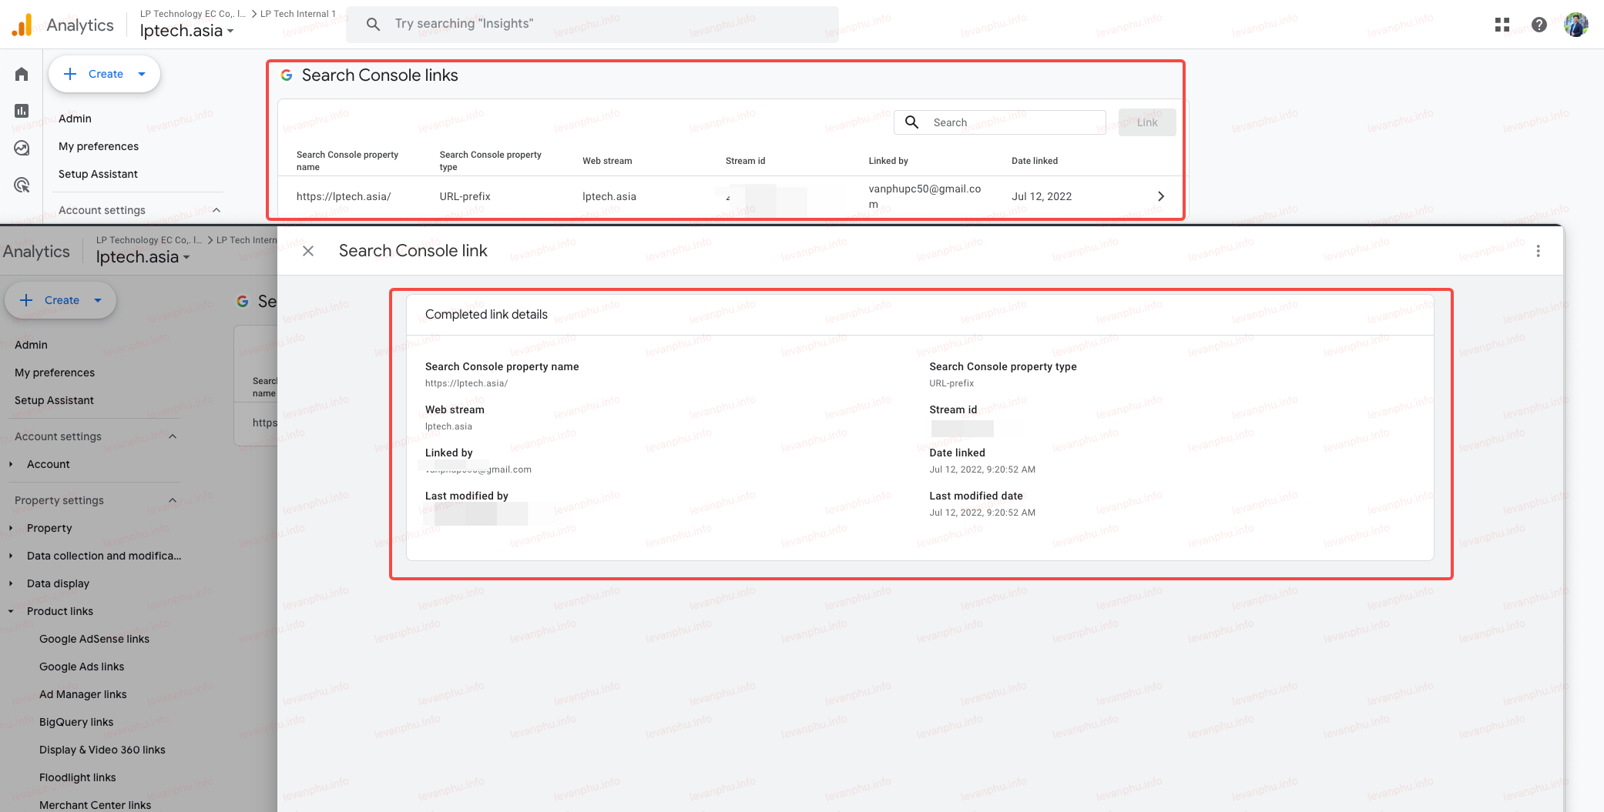Select Admin in lower window menu
Screen dimensions: 1604x812
click(x=31, y=345)
